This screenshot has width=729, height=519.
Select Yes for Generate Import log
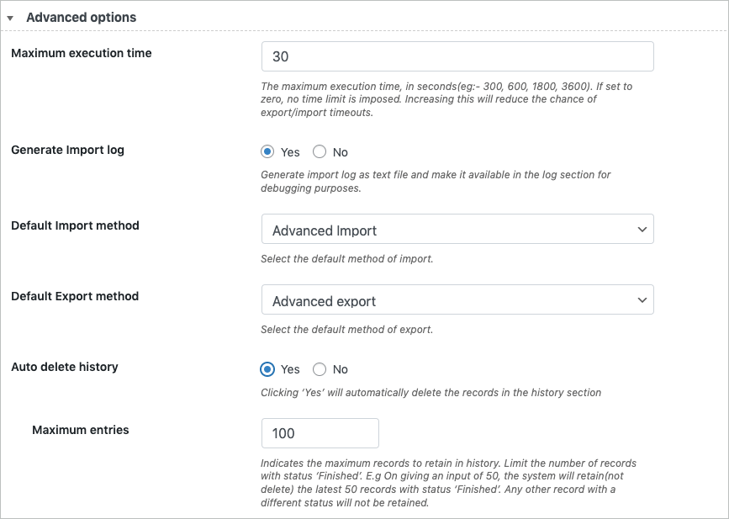pyautogui.click(x=268, y=152)
